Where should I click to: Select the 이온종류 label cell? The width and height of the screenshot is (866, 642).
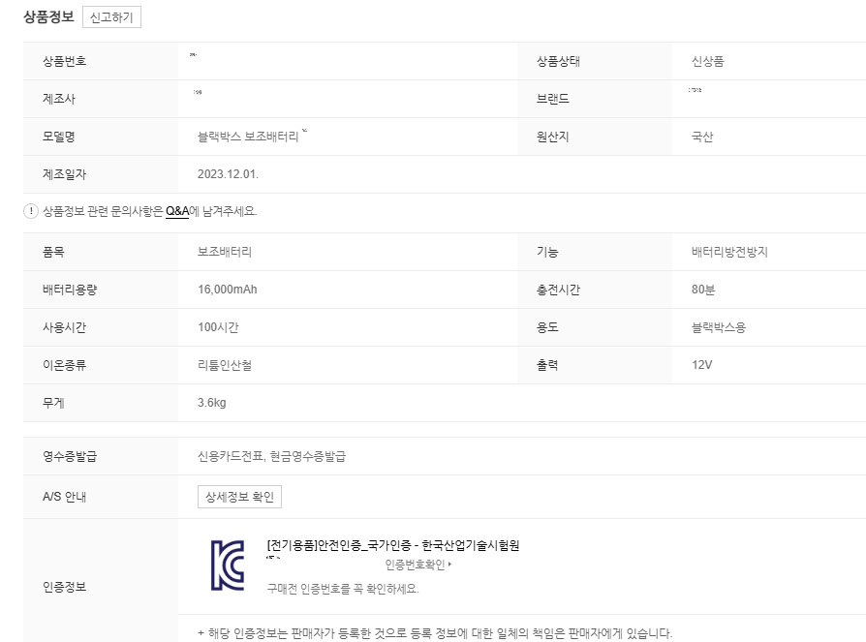(x=101, y=365)
